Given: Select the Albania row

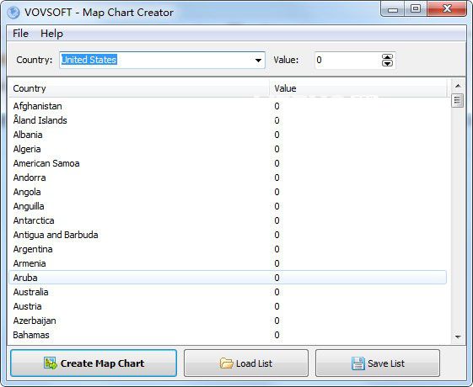Looking at the screenshot, I should (x=228, y=135).
